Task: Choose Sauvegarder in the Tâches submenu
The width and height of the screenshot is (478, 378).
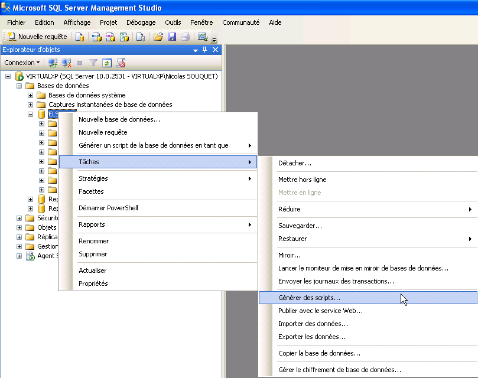Action: pos(300,226)
